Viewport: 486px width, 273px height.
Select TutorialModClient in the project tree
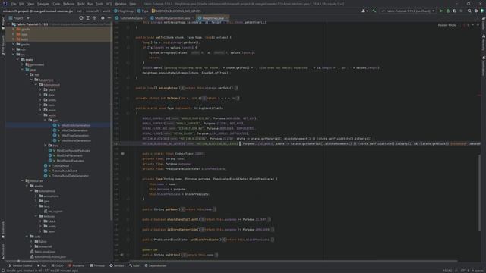coord(65,171)
